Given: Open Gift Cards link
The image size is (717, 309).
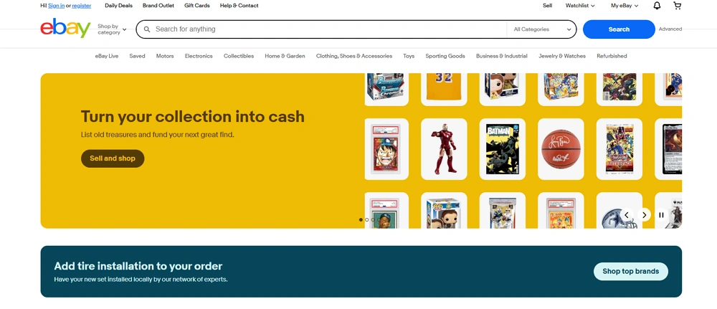Looking at the screenshot, I should tap(197, 6).
